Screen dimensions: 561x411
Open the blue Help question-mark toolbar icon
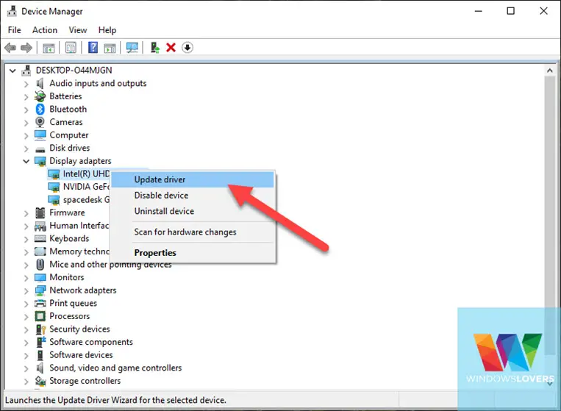coord(93,48)
